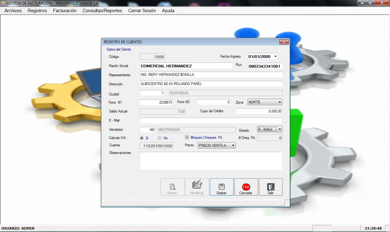This screenshot has height=232, width=390.
Task: Click into the Observaciones text area
Action: pyautogui.click(x=211, y=161)
